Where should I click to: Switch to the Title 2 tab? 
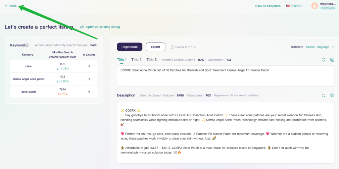pyautogui.click(x=136, y=60)
